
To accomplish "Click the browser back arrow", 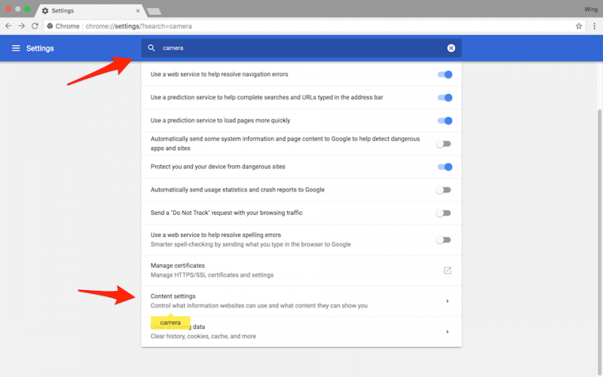I will (x=8, y=26).
